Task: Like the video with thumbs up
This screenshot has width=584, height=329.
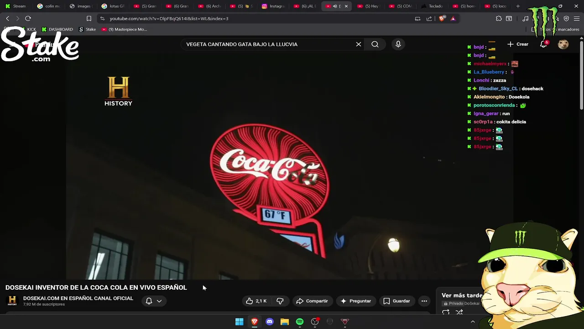Action: pos(256,301)
